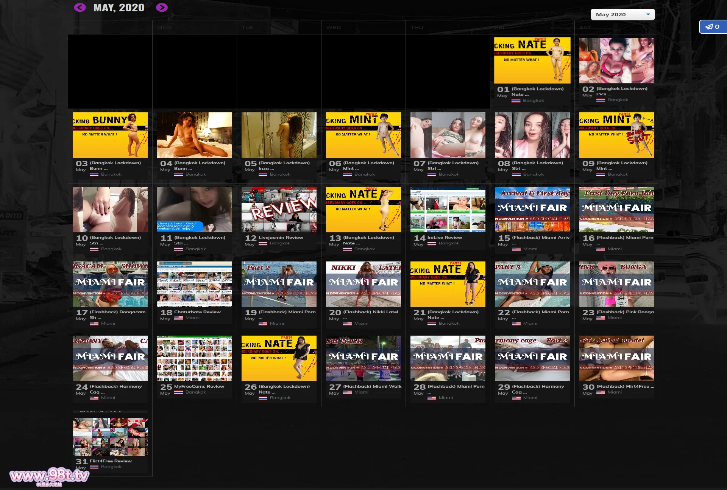
Task: Open the Arrival & First day thumbnail
Action: tap(532, 209)
